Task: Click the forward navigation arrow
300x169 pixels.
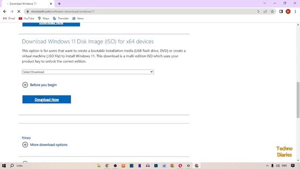Action: 12,11
